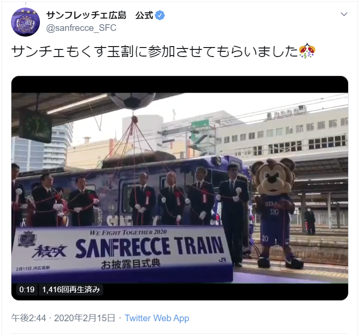Click the club crest on the banner
The height and width of the screenshot is (335, 360).
coord(27,239)
